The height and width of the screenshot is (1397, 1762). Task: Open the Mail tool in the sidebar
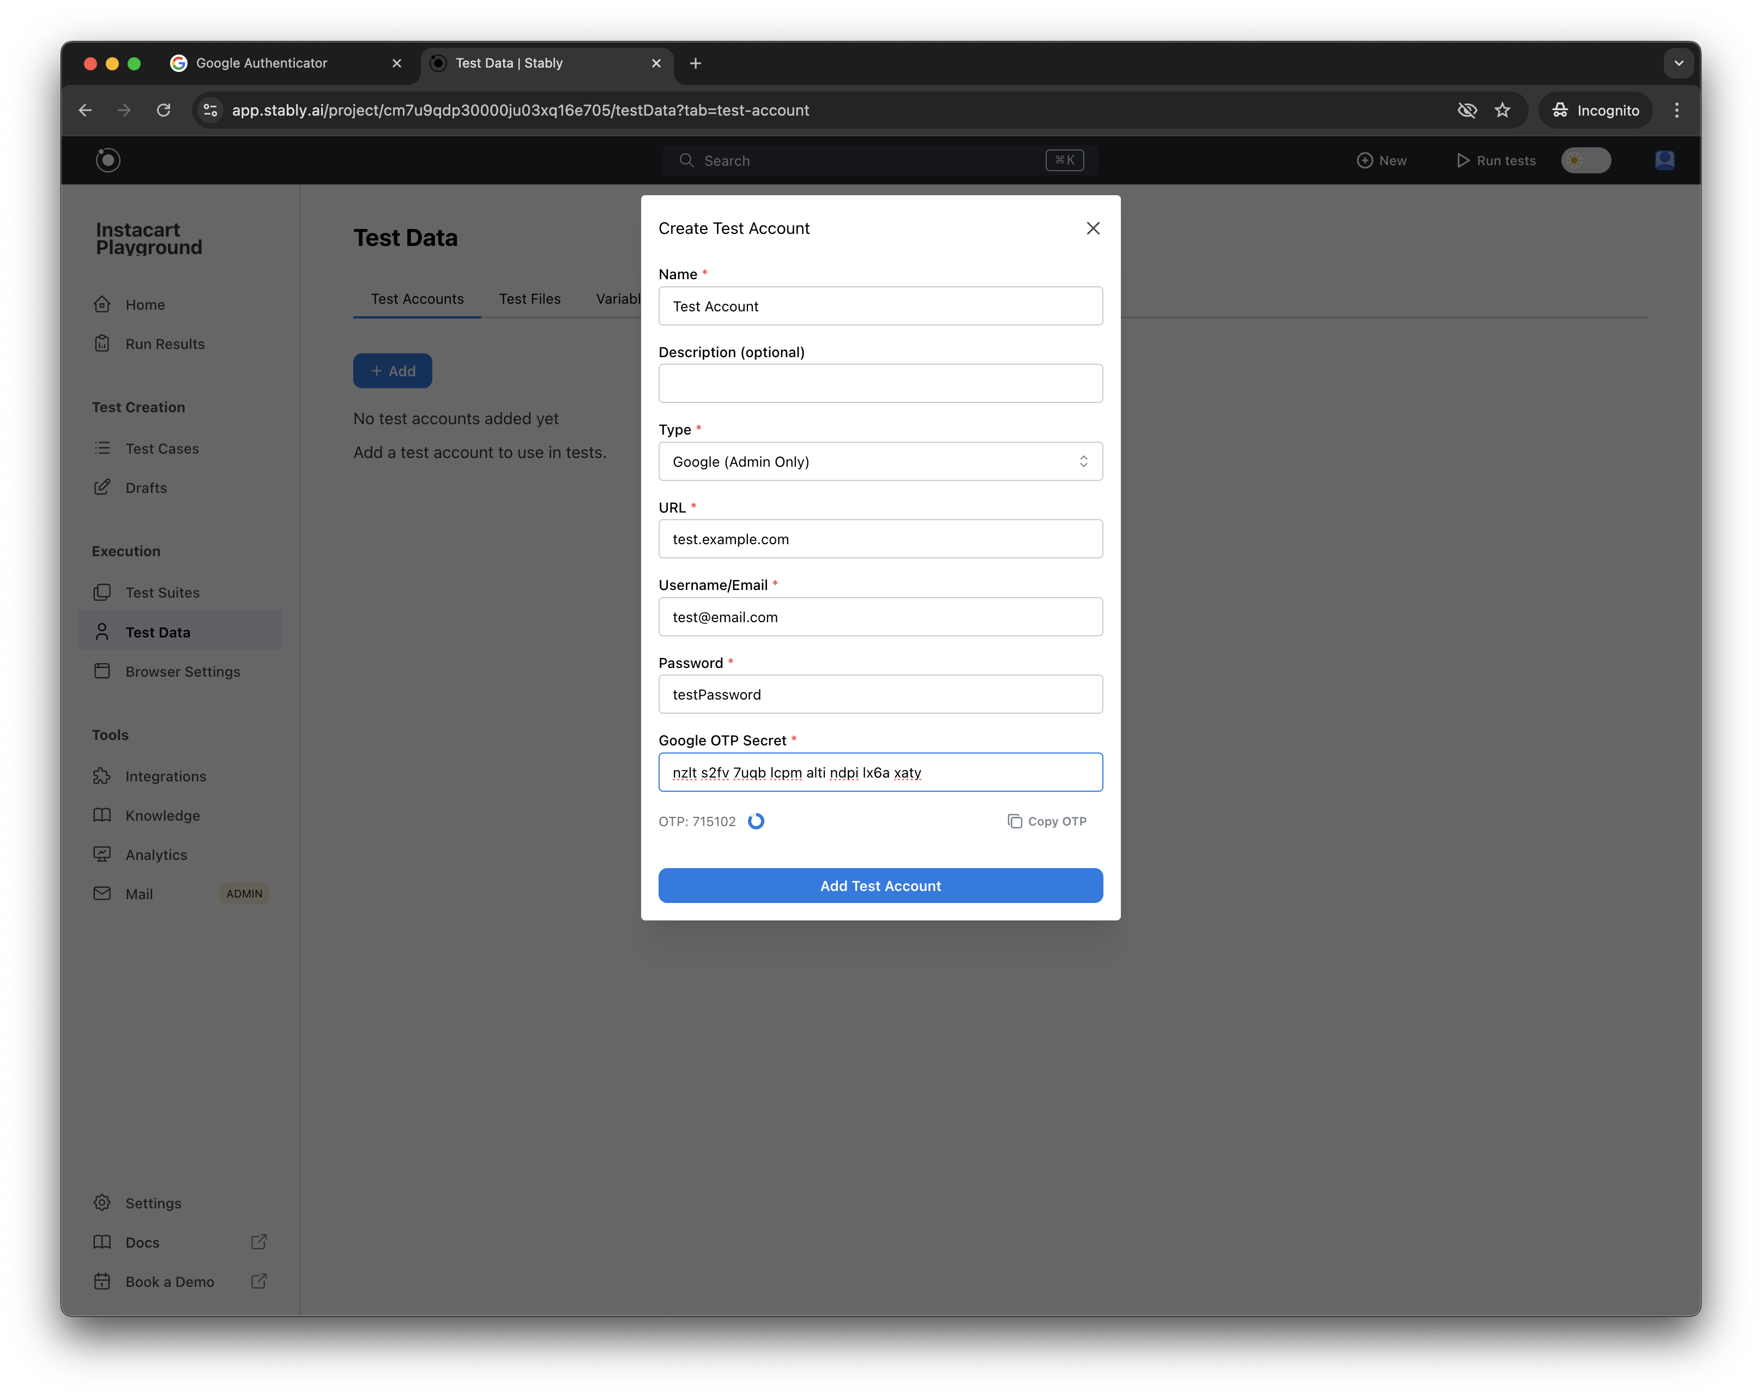[x=139, y=894]
